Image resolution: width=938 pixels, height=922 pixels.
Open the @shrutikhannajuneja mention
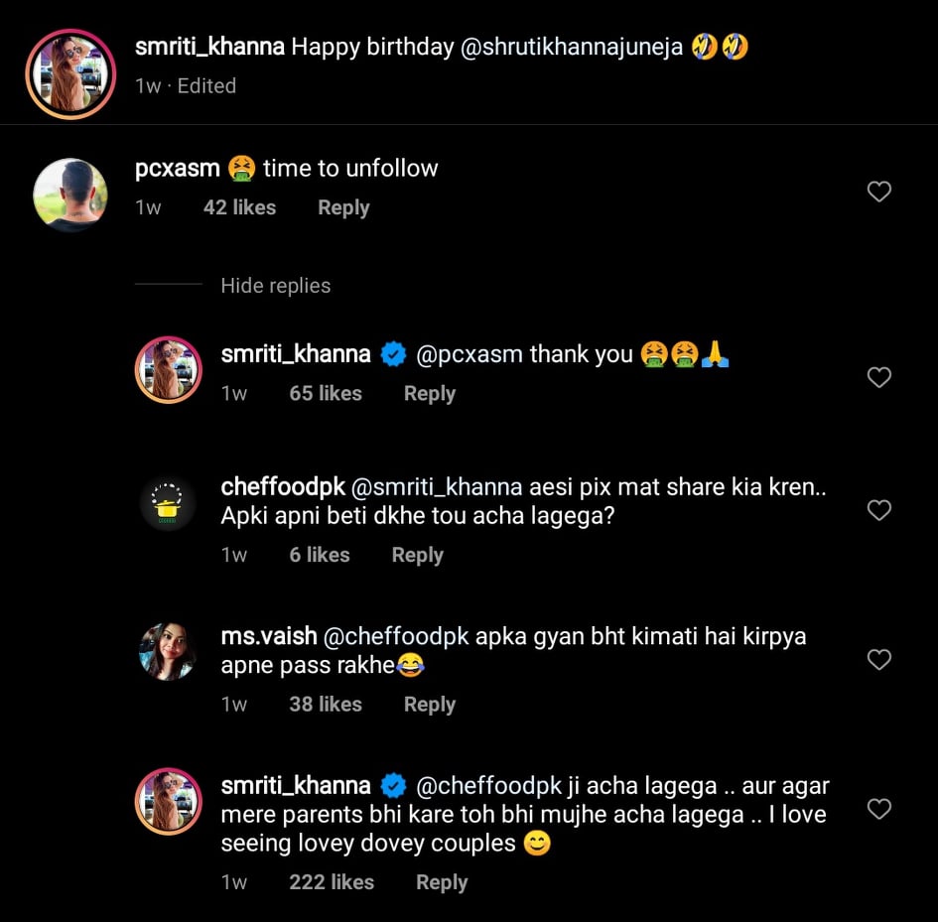pos(571,47)
